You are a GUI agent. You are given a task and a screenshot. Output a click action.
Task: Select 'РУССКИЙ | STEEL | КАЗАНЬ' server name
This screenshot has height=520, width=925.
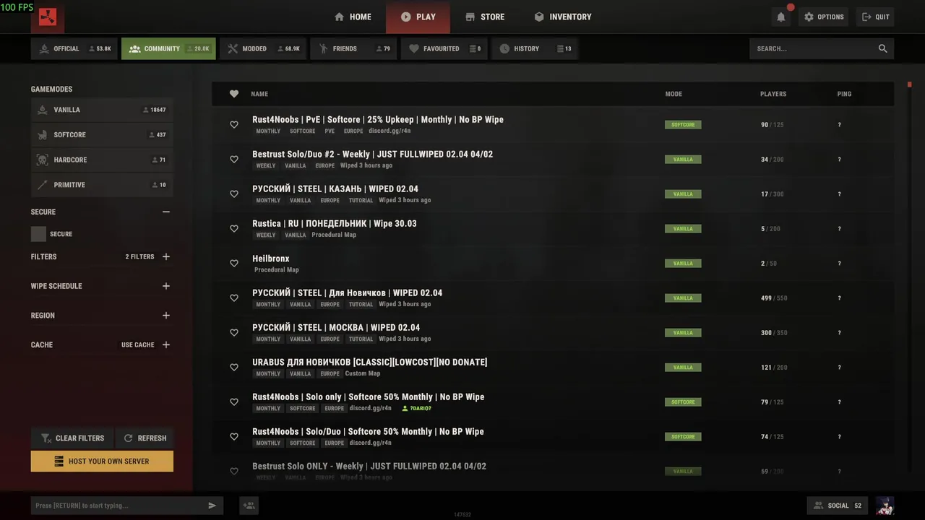(x=335, y=189)
